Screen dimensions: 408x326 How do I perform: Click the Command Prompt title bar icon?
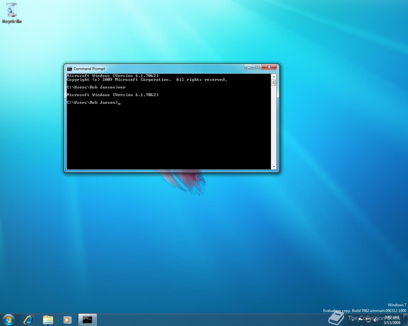pyautogui.click(x=69, y=69)
